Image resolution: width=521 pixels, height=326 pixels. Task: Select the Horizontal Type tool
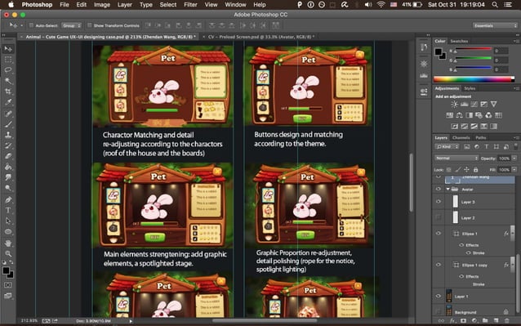click(x=8, y=210)
